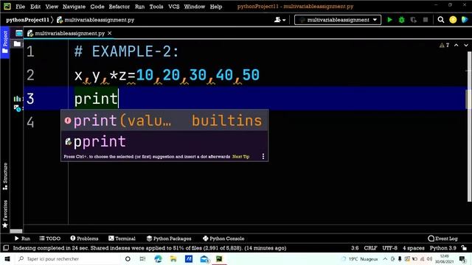Run the multivariableassignment configuration
The image size is (472, 265).
[390, 20]
